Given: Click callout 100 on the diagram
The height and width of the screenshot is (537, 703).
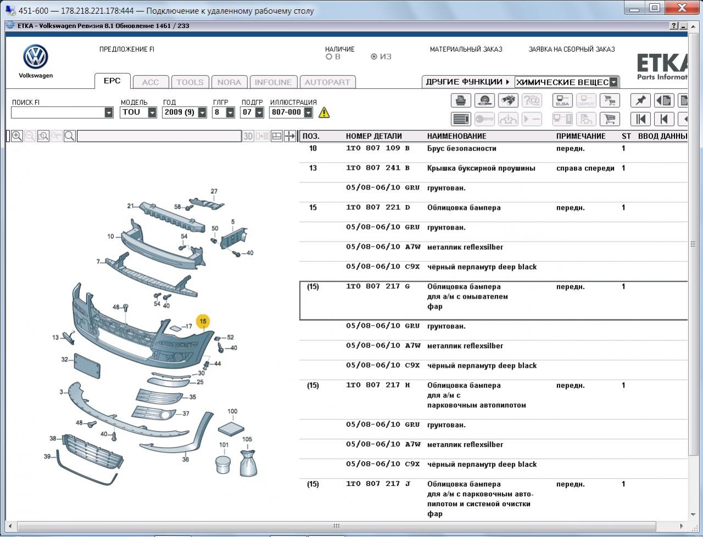Looking at the screenshot, I should click(233, 411).
